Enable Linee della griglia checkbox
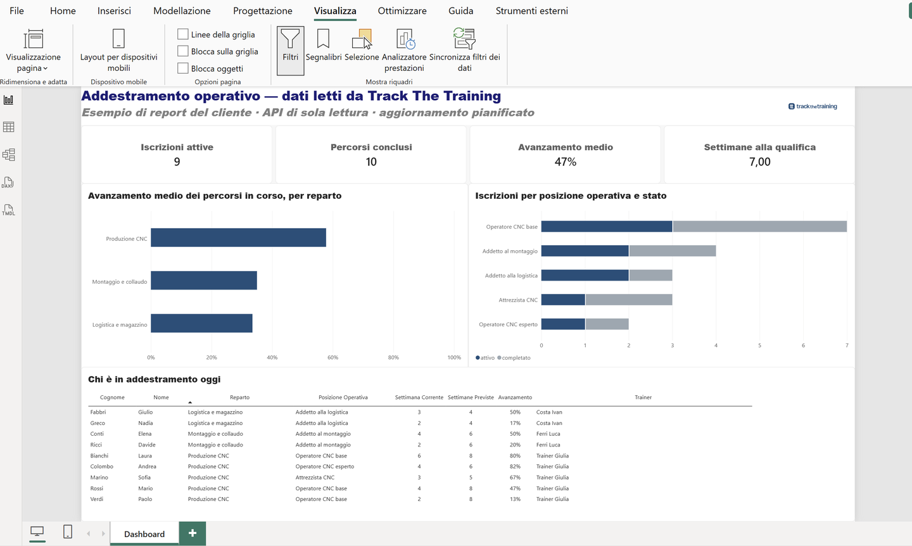 [x=183, y=34]
